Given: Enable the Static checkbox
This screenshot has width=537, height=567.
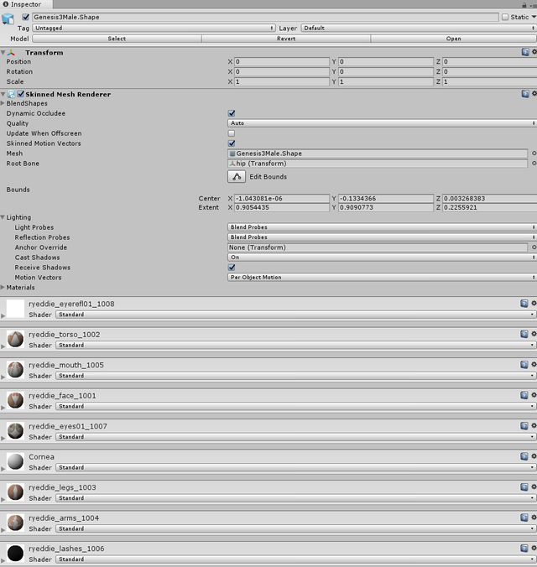Looking at the screenshot, I should point(505,17).
